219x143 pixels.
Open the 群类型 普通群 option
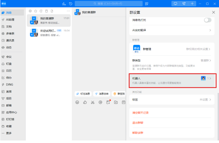point(172,60)
